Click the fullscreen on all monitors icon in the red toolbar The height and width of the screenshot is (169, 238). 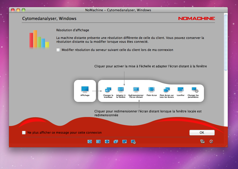click(x=116, y=142)
